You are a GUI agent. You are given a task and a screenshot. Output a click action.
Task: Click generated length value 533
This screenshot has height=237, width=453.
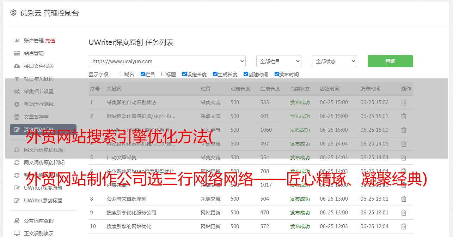tap(264, 102)
